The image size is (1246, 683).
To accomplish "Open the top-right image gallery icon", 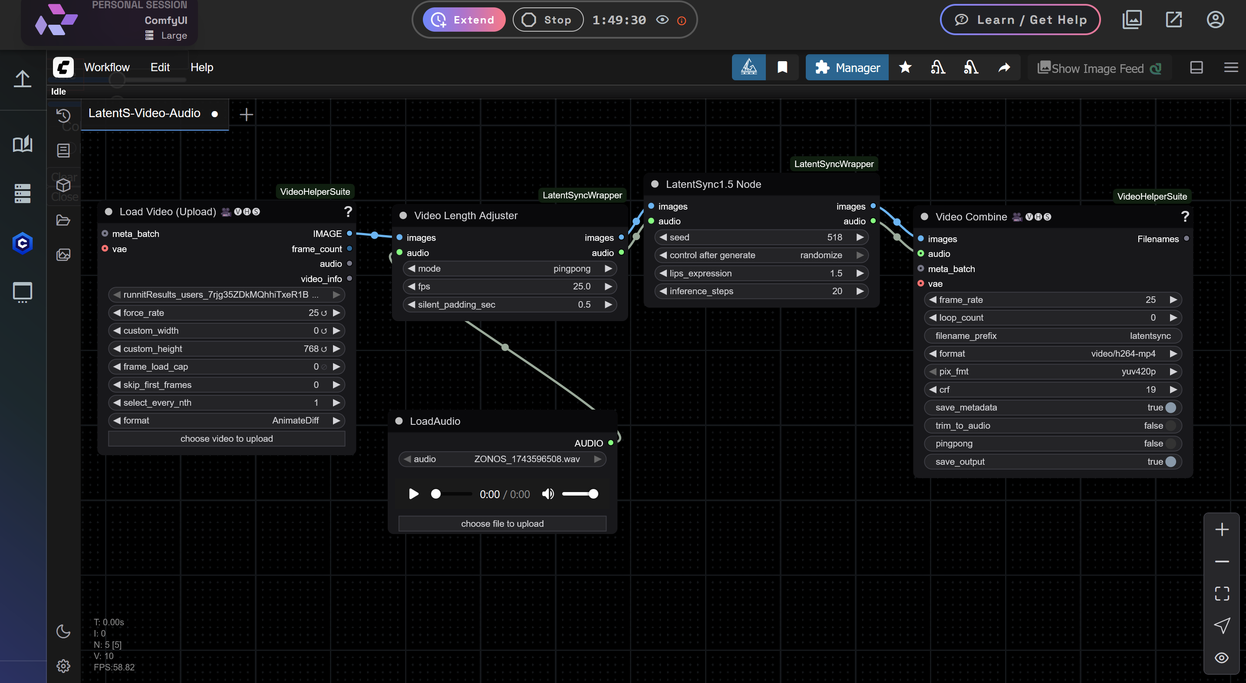I will tap(1132, 20).
